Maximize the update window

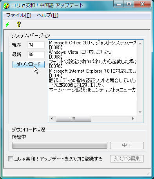click(x=129, y=4)
